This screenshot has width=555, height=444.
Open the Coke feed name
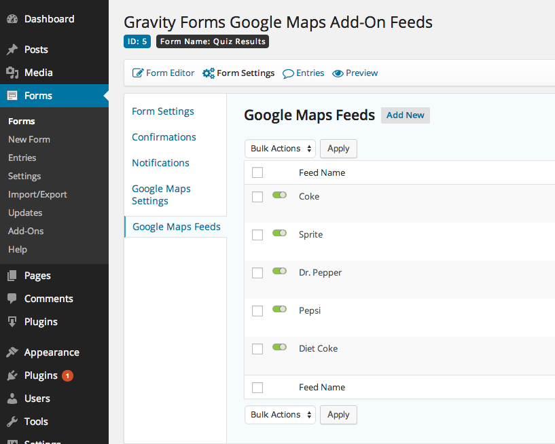tap(309, 196)
